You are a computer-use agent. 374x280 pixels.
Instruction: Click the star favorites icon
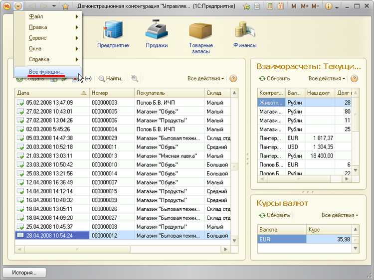[x=65, y=6]
